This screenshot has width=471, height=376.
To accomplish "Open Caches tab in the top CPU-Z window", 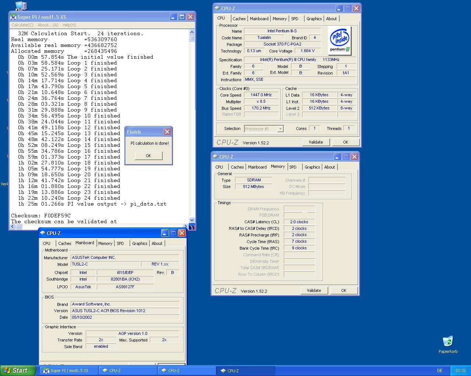I will coord(239,19).
